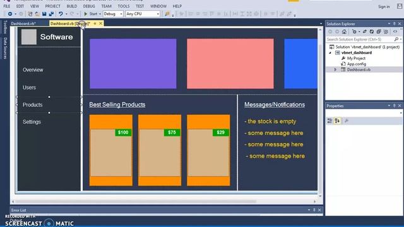Click Pending Changes Filter icon in Solution Explorer
This screenshot has height=227, width=404.
[x=354, y=32]
